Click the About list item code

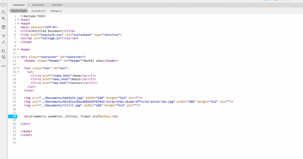[x=63, y=79]
